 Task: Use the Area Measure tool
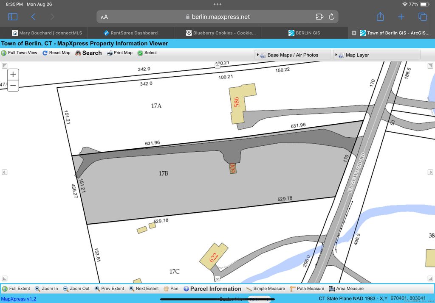point(346,289)
